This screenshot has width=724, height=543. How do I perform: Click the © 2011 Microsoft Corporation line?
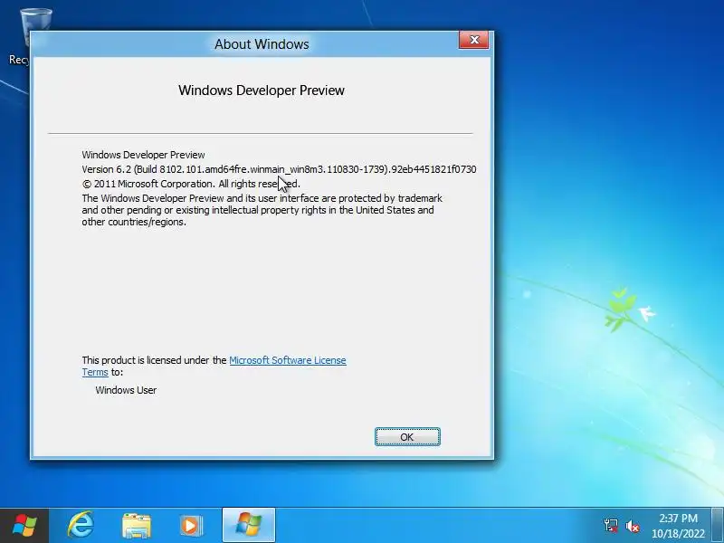pyautogui.click(x=191, y=184)
